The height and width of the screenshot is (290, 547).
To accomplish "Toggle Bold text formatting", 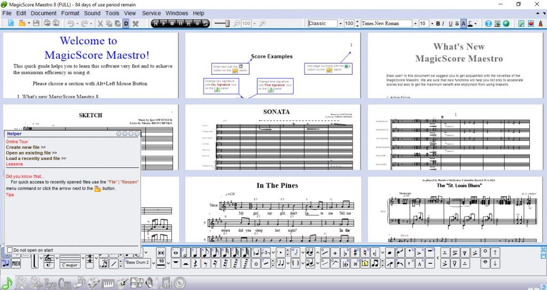I will tap(438, 23).
